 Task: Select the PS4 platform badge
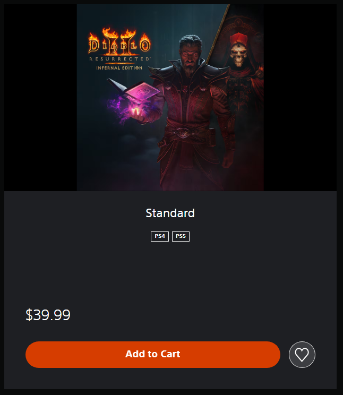(x=160, y=236)
